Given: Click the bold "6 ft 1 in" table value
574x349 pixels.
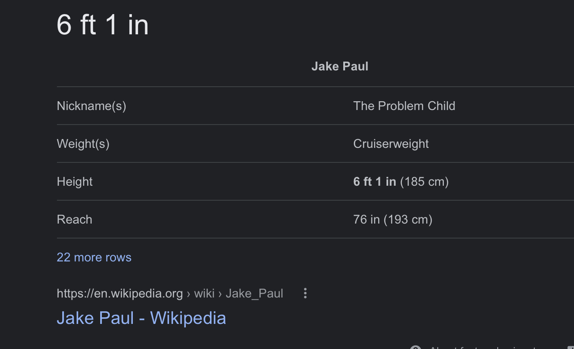Looking at the screenshot, I should pyautogui.click(x=375, y=182).
